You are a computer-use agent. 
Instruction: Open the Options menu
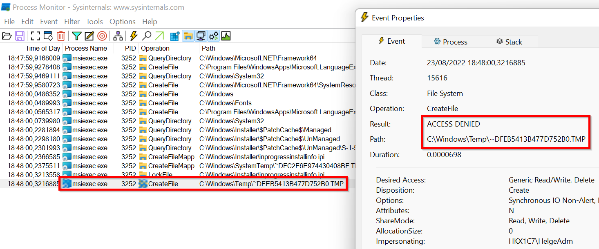[x=122, y=22]
